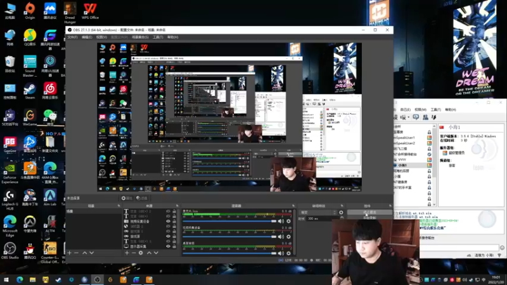The image size is (507, 285).
Task: Open OBS 帮助(H) menu
Action: tap(172, 37)
